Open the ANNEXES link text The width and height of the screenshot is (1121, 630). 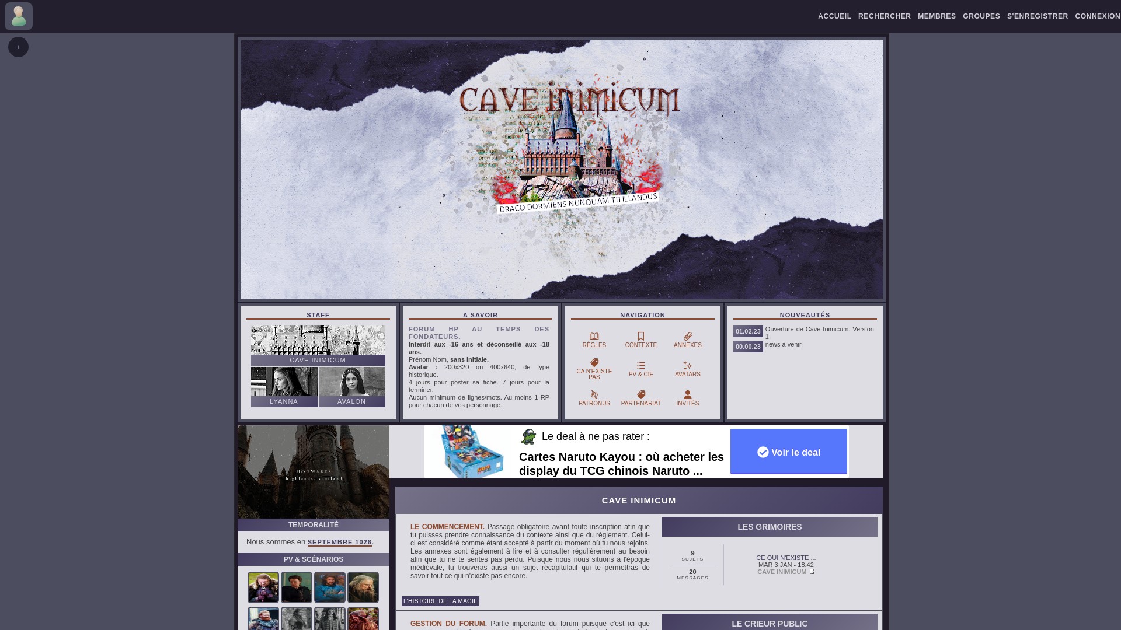[688, 345]
